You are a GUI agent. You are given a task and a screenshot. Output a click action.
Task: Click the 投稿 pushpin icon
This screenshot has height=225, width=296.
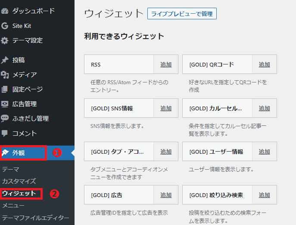[5, 60]
